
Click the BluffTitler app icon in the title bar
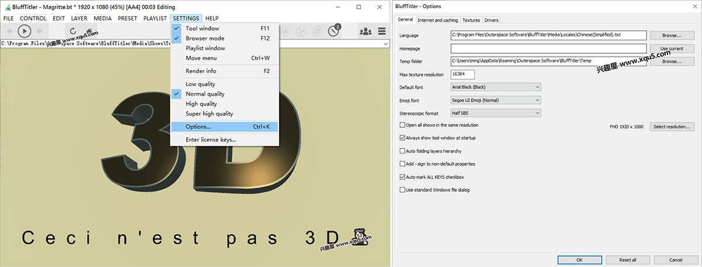6,6
